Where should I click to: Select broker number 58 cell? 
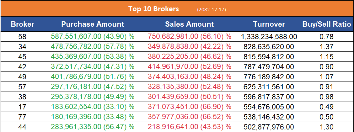pos(22,37)
